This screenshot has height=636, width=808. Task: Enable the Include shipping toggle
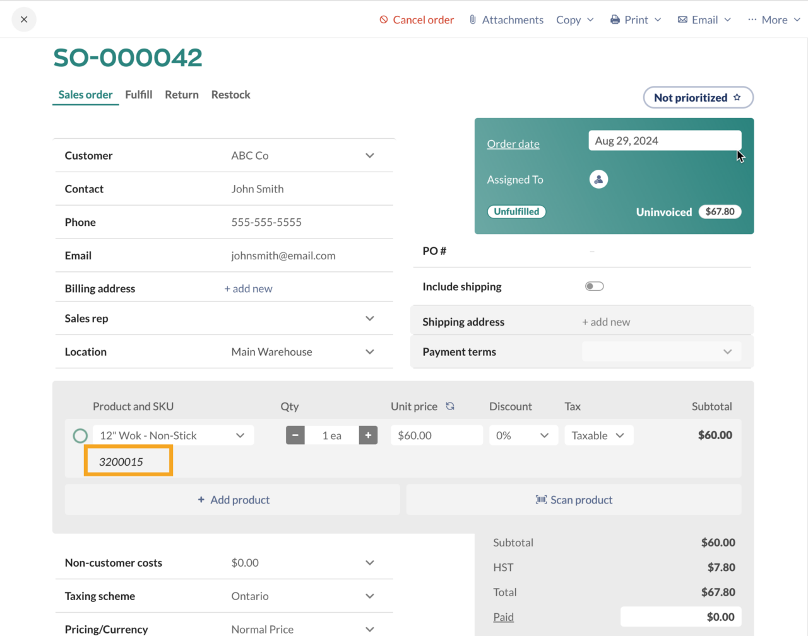(594, 286)
